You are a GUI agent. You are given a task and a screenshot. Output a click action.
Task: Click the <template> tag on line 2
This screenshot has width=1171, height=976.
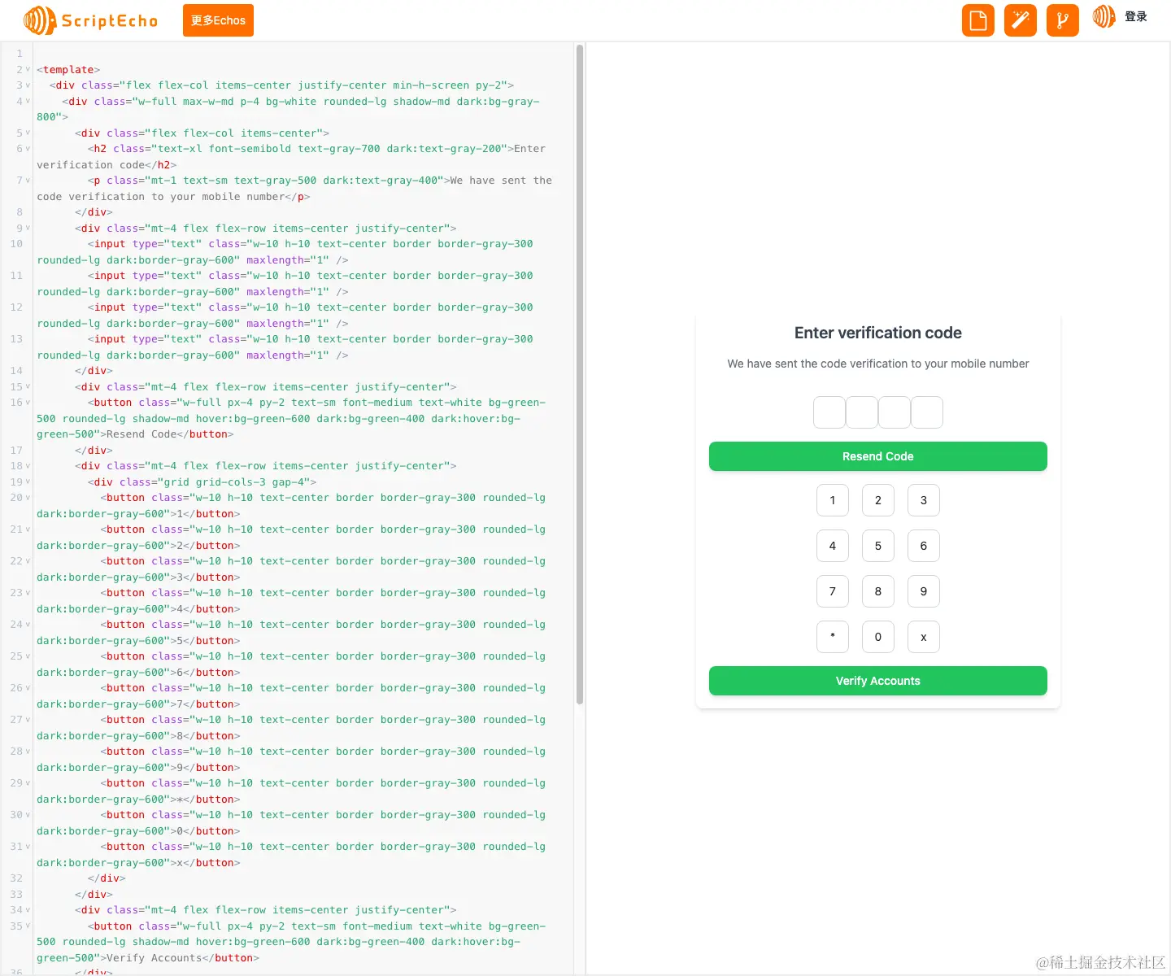click(68, 70)
